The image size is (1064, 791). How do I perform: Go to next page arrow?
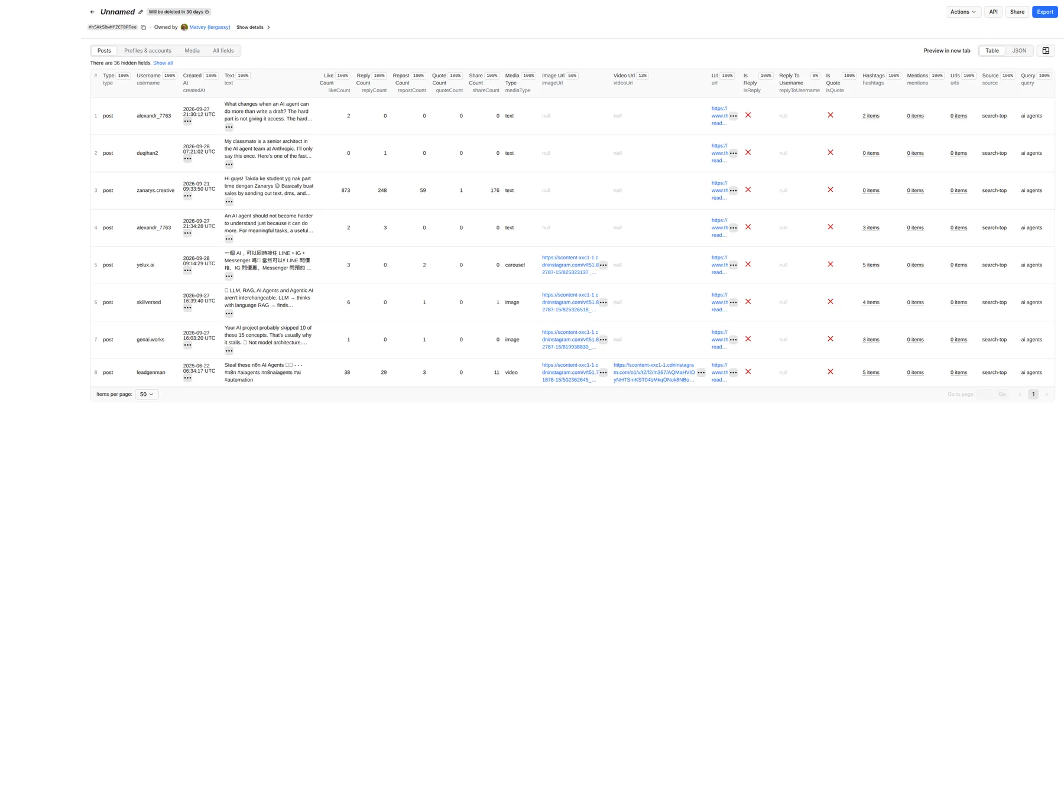(1046, 395)
